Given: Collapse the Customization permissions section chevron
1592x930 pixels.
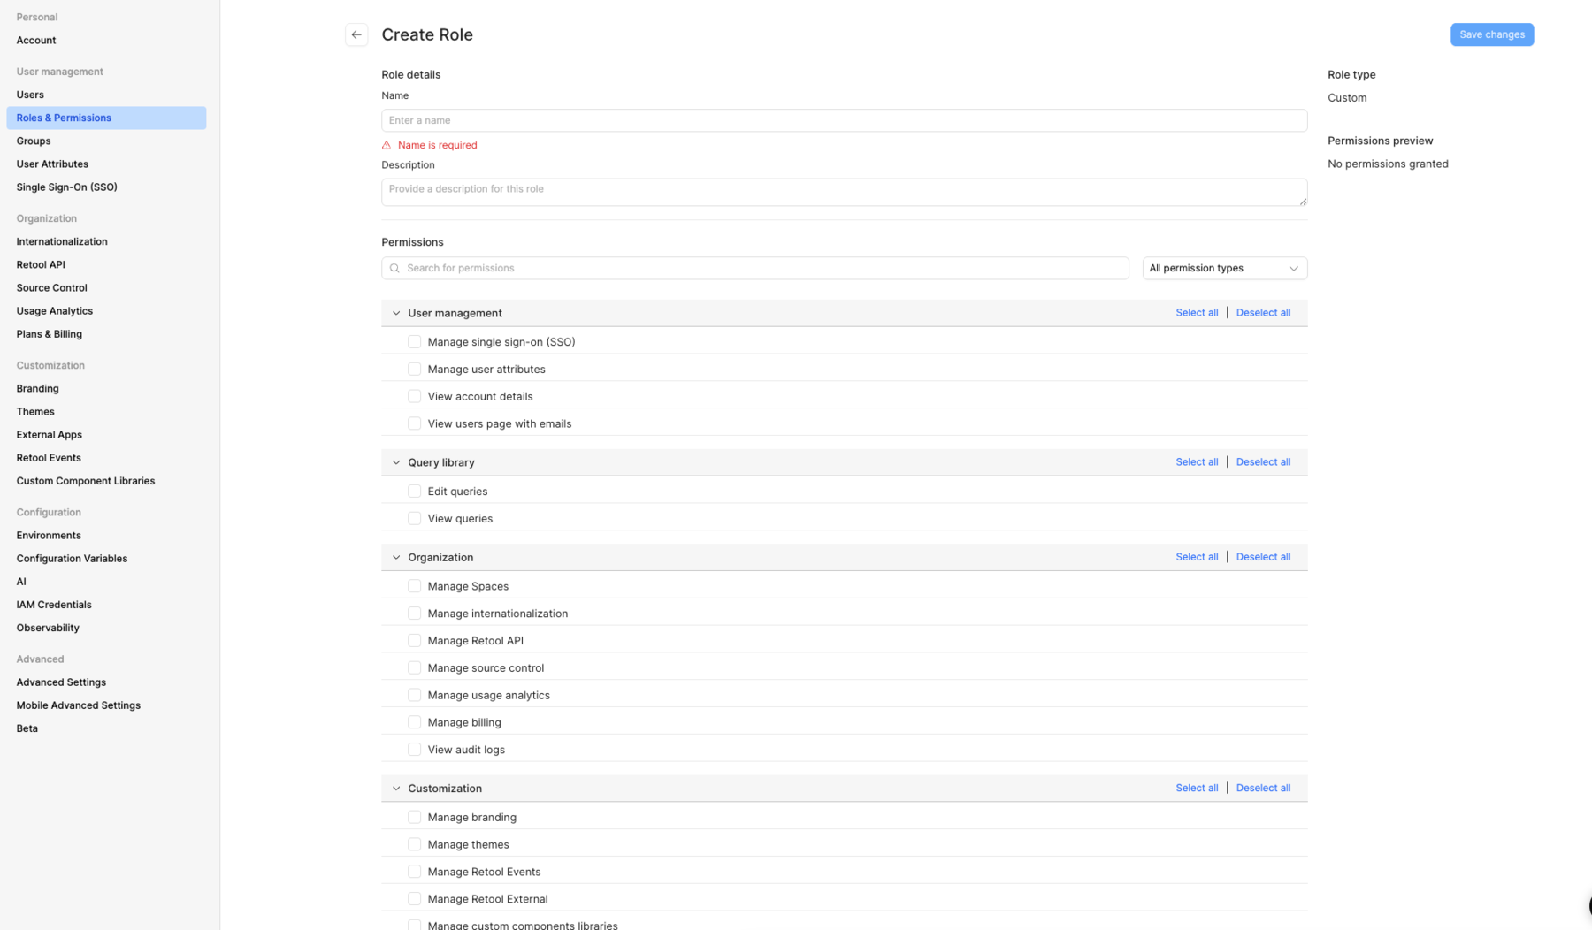Looking at the screenshot, I should tap(396, 788).
